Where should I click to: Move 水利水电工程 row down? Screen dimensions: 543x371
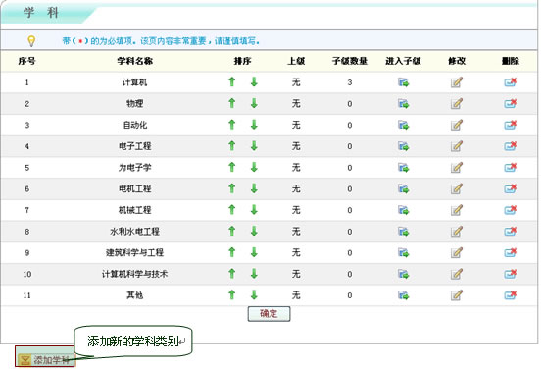[x=254, y=231]
